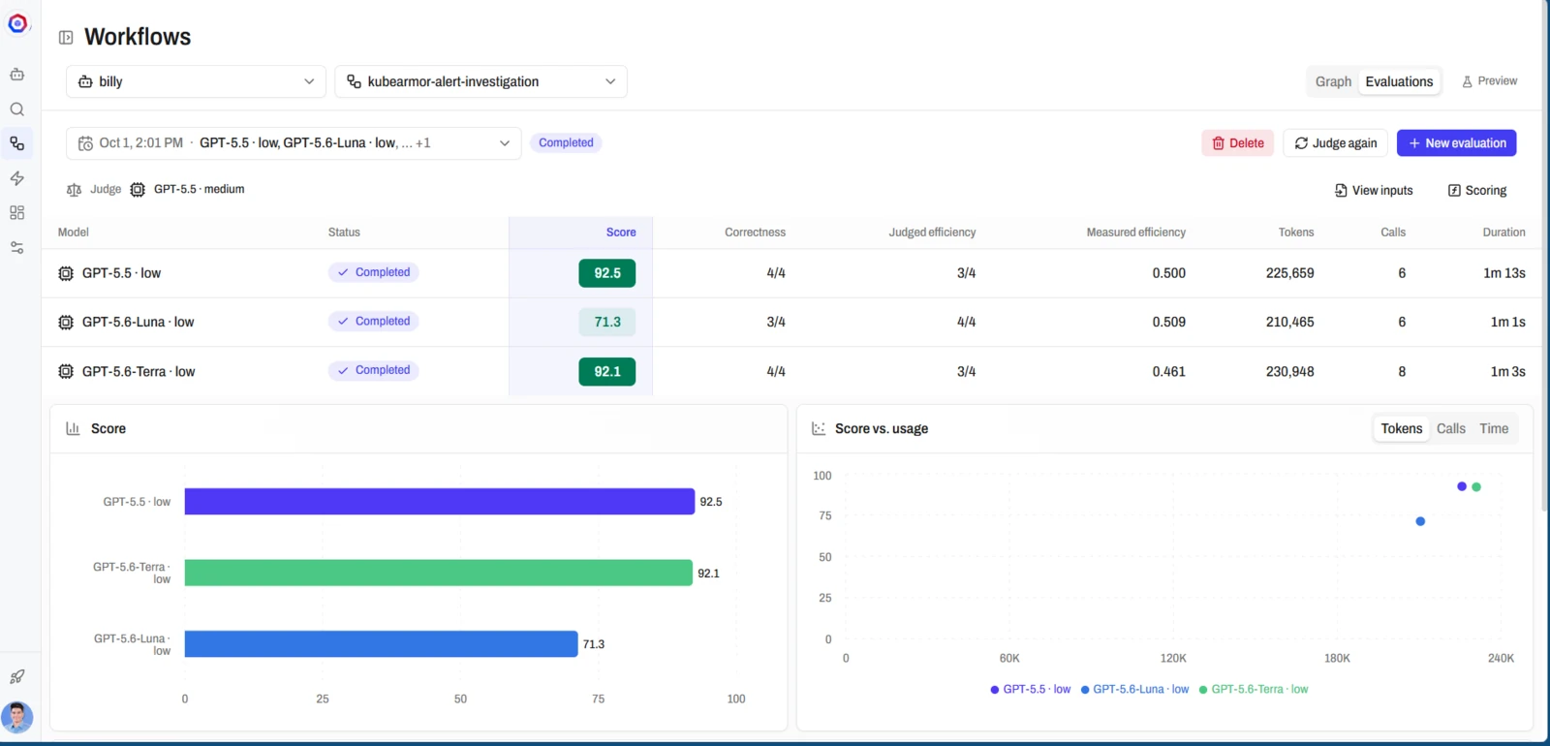Screen dimensions: 1550x746
Task: Toggle GPT-5.5 · low legend entry
Action: (1030, 690)
